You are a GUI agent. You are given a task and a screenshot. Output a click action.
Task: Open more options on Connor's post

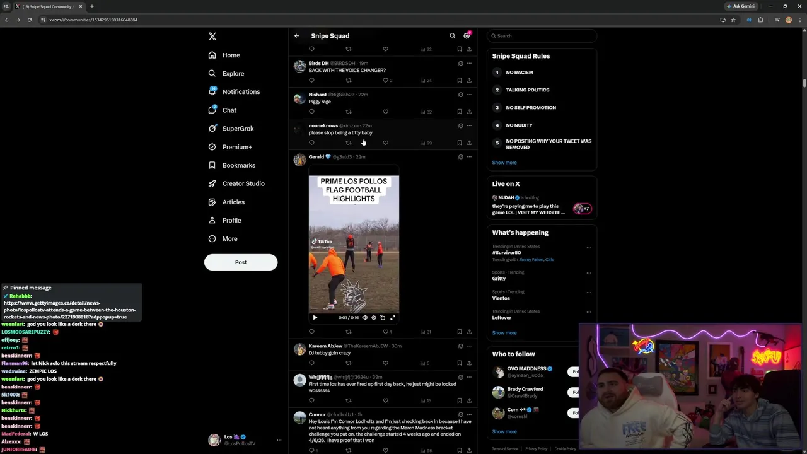(469, 414)
